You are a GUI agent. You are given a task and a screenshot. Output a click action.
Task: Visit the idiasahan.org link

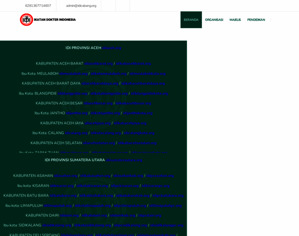(x=66, y=176)
